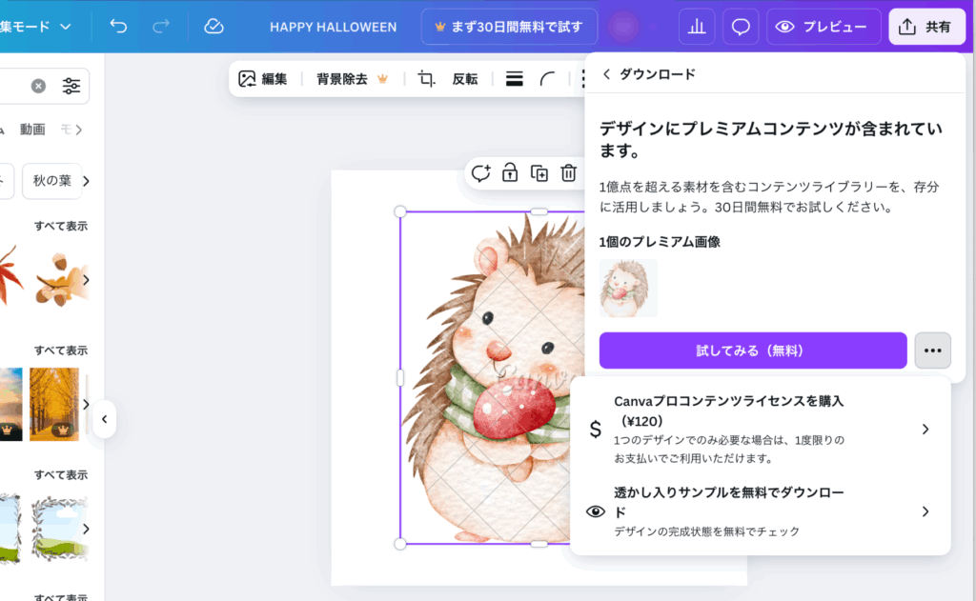The width and height of the screenshot is (976, 601).
Task: Delete the image with the trash icon
Action: tap(569, 172)
